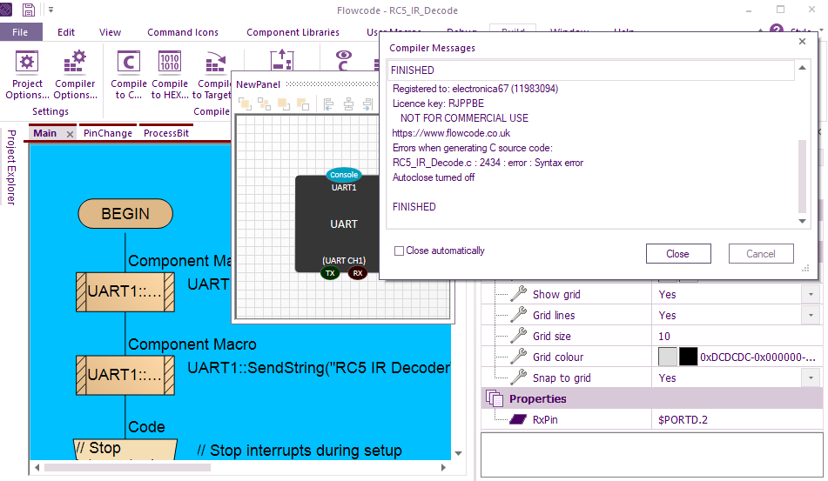Click align right icon in NewPanel toolbar
The height and width of the screenshot is (481, 828).
pos(368,104)
